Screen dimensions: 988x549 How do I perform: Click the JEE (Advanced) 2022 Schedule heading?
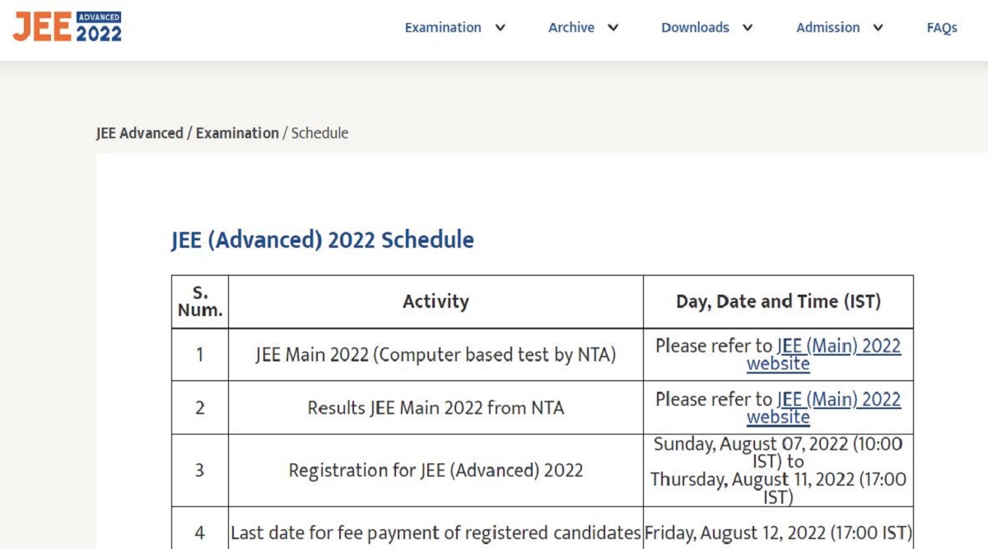click(x=323, y=240)
